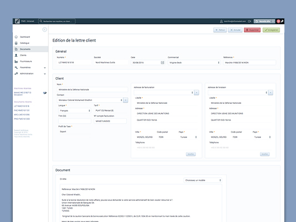Click the handshake icon beside recent machine
Image resolution: width=296 pixels, height=222 pixels.
pyautogui.click(x=45, y=93)
